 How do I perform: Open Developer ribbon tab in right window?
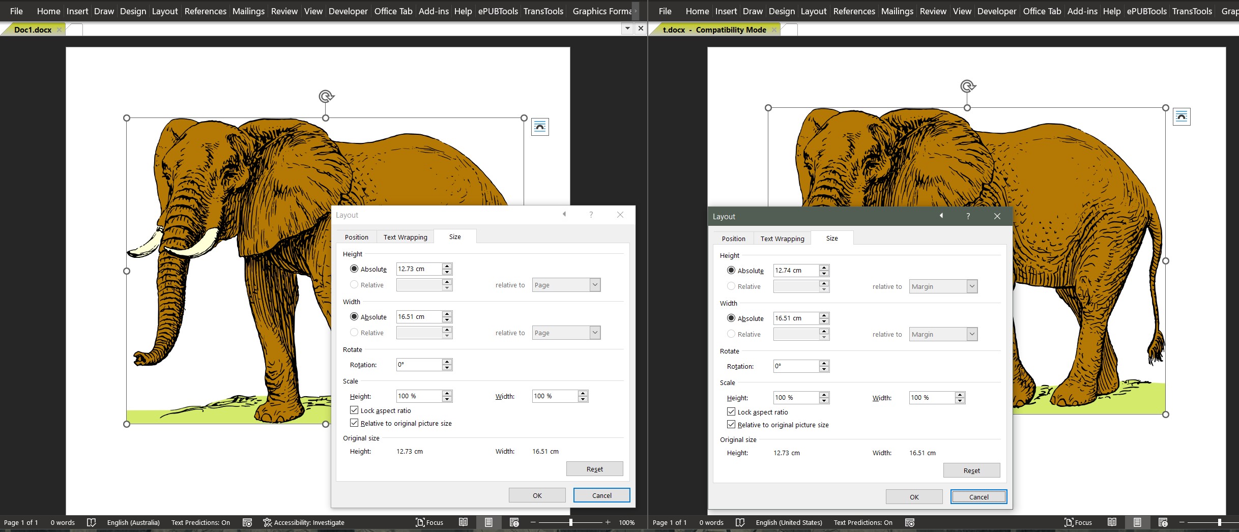pos(997,11)
